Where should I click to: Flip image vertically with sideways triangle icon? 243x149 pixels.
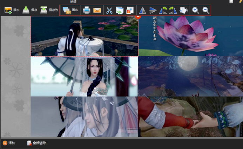coord(153,10)
